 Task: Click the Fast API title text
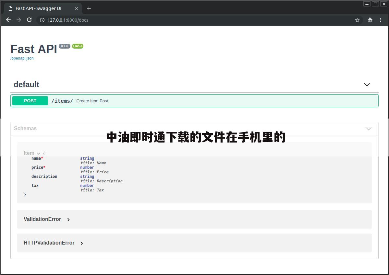click(34, 49)
